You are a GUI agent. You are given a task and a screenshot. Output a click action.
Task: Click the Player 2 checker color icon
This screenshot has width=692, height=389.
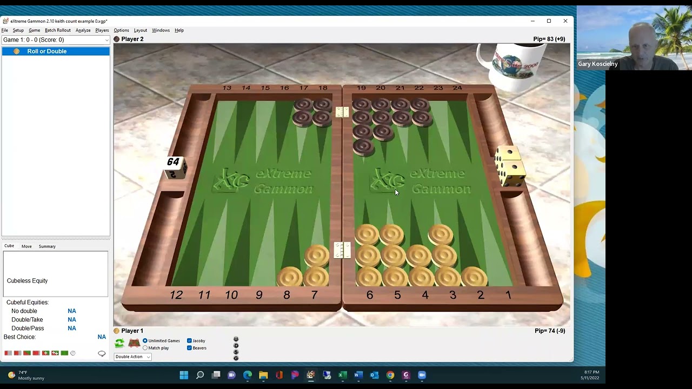(116, 39)
